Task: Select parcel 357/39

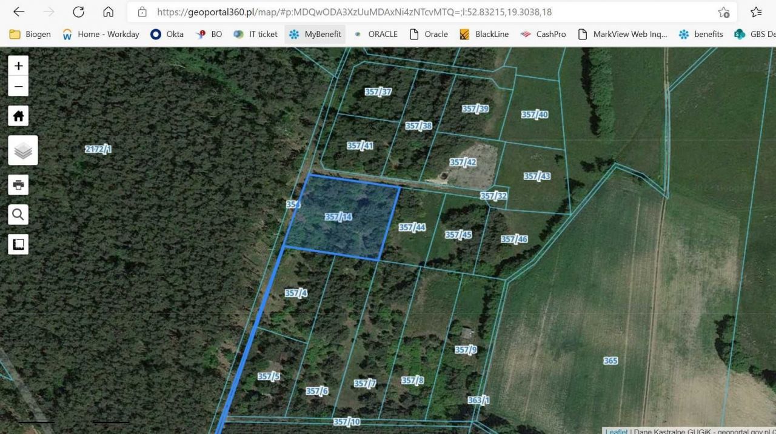Action: (x=475, y=109)
